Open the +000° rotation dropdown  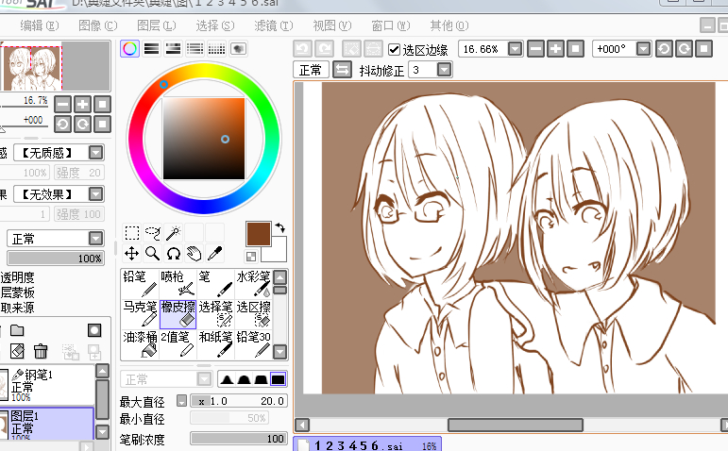click(x=643, y=49)
